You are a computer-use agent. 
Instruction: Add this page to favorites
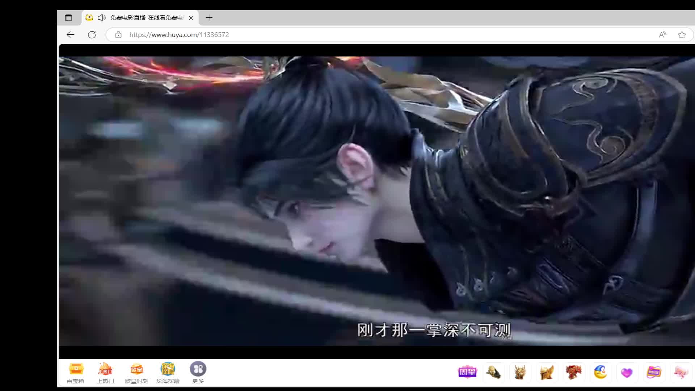[x=682, y=35]
